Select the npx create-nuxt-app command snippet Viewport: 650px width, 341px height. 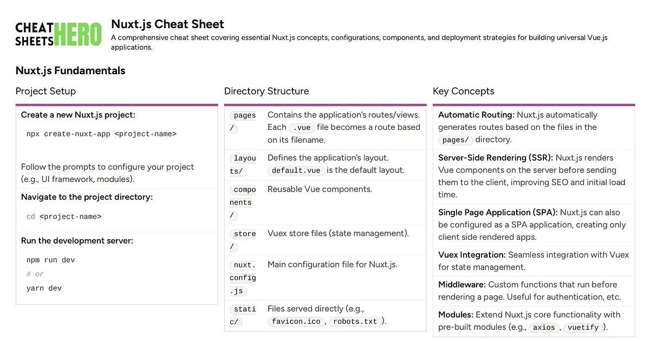pos(100,134)
